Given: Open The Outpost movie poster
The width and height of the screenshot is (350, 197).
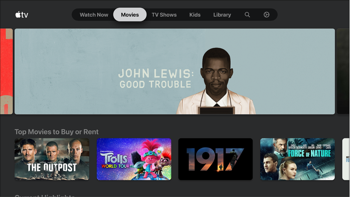Looking at the screenshot, I should tap(51, 159).
